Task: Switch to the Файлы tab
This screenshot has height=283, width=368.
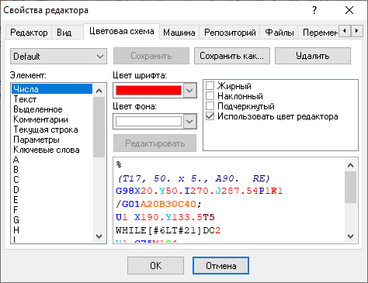Action: click(x=279, y=33)
